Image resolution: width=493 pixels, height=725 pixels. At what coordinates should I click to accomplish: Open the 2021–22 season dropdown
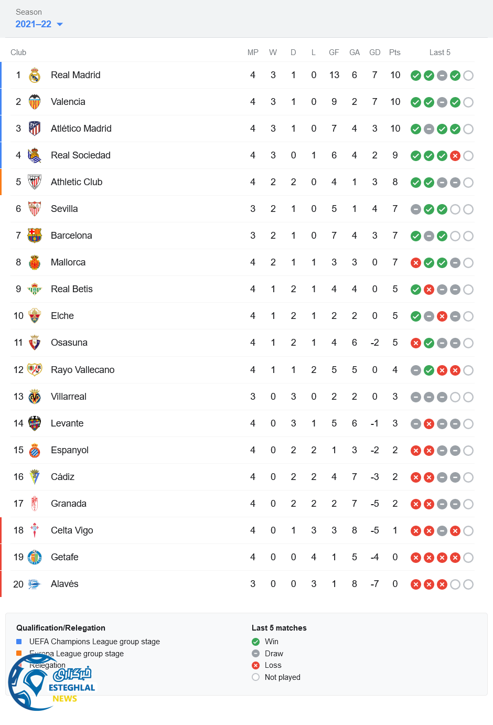click(x=39, y=24)
